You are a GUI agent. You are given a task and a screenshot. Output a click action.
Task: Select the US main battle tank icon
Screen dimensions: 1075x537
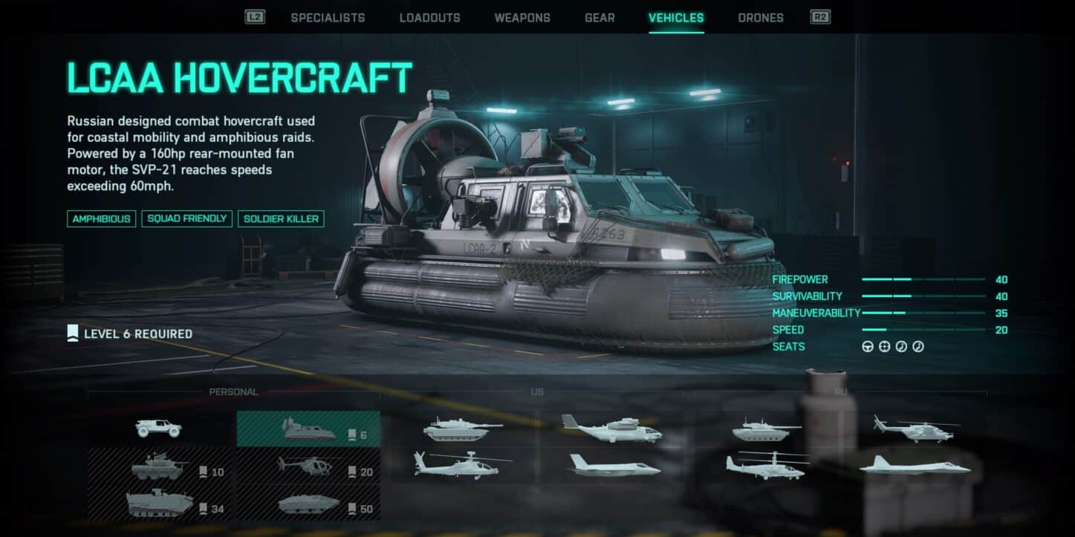pos(463,429)
